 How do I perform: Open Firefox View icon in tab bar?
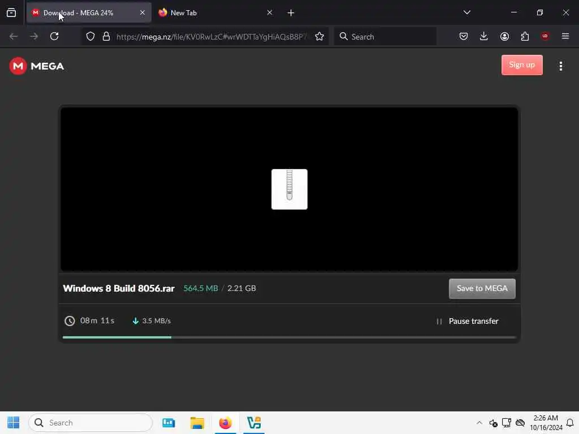[11, 12]
